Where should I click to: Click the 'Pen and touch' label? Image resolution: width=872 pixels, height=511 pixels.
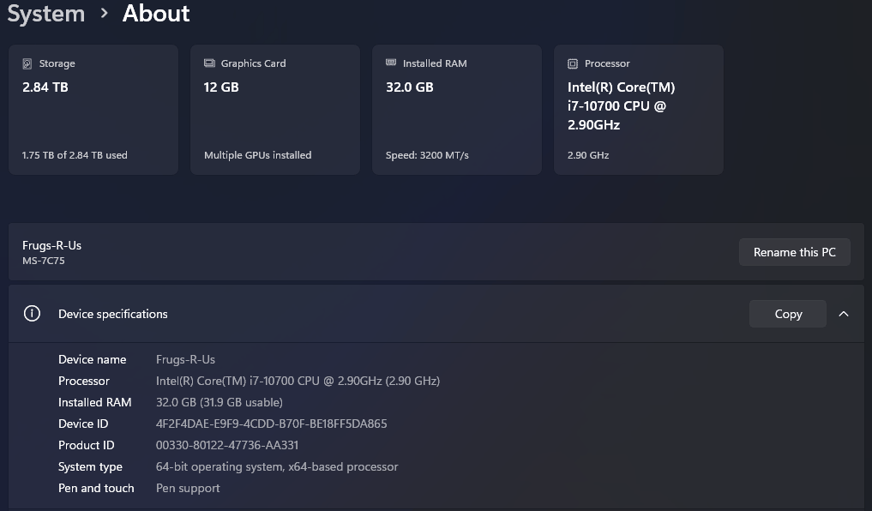pos(96,488)
